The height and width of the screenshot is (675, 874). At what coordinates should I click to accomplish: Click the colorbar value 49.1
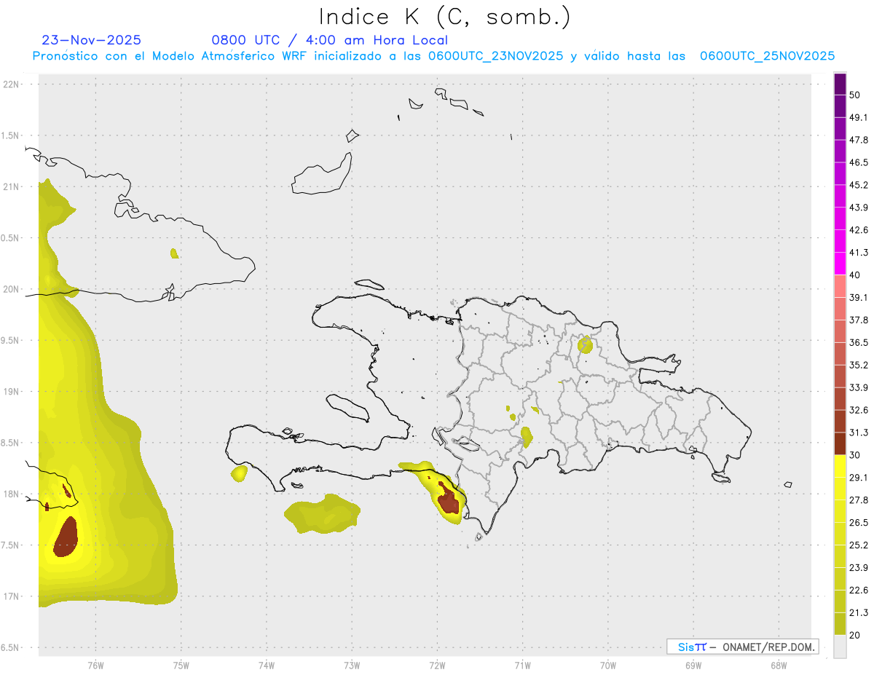point(859,117)
